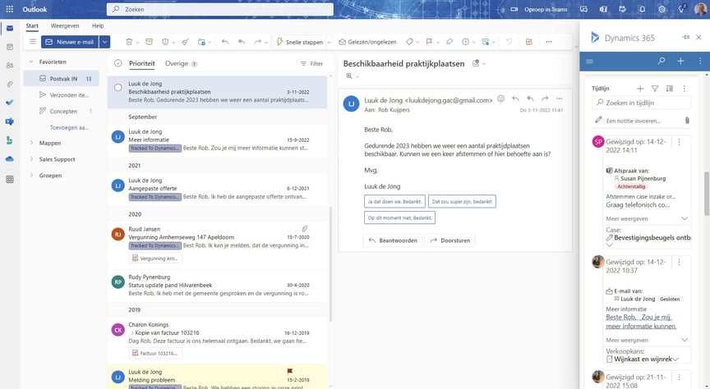Click Beantwoorden button below email
The height and width of the screenshot is (389, 710).
(393, 240)
